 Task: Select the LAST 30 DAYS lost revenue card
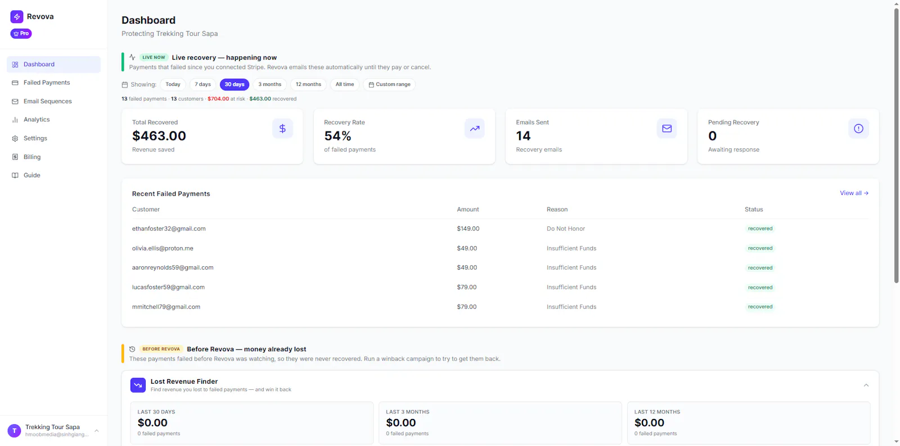click(x=252, y=423)
